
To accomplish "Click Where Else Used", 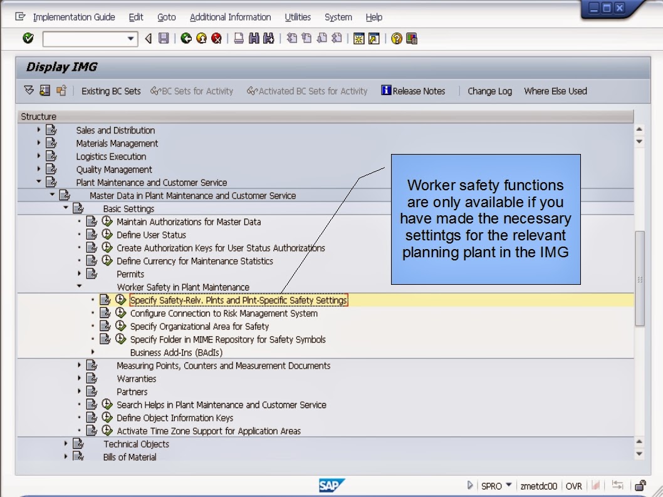I will tap(555, 91).
